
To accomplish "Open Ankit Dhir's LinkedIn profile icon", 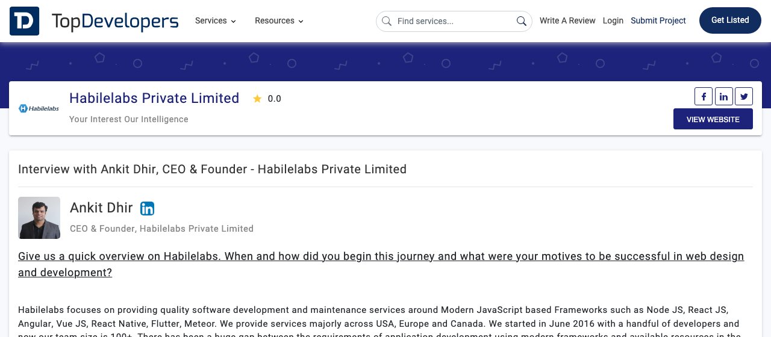I will [147, 209].
